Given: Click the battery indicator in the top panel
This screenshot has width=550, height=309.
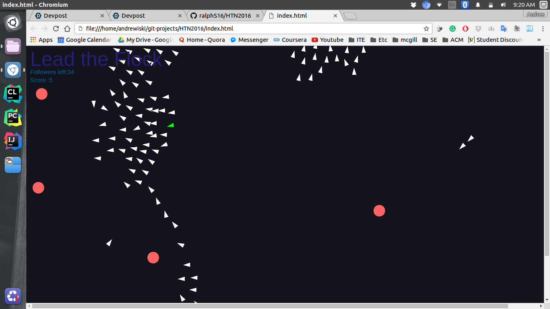Looking at the screenshot, I should (491, 5).
